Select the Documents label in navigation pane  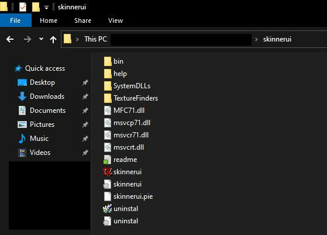point(47,110)
